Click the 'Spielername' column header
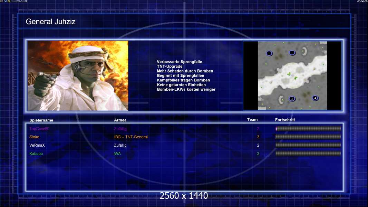Image resolution: width=368 pixels, height=207 pixels. pos(41,120)
